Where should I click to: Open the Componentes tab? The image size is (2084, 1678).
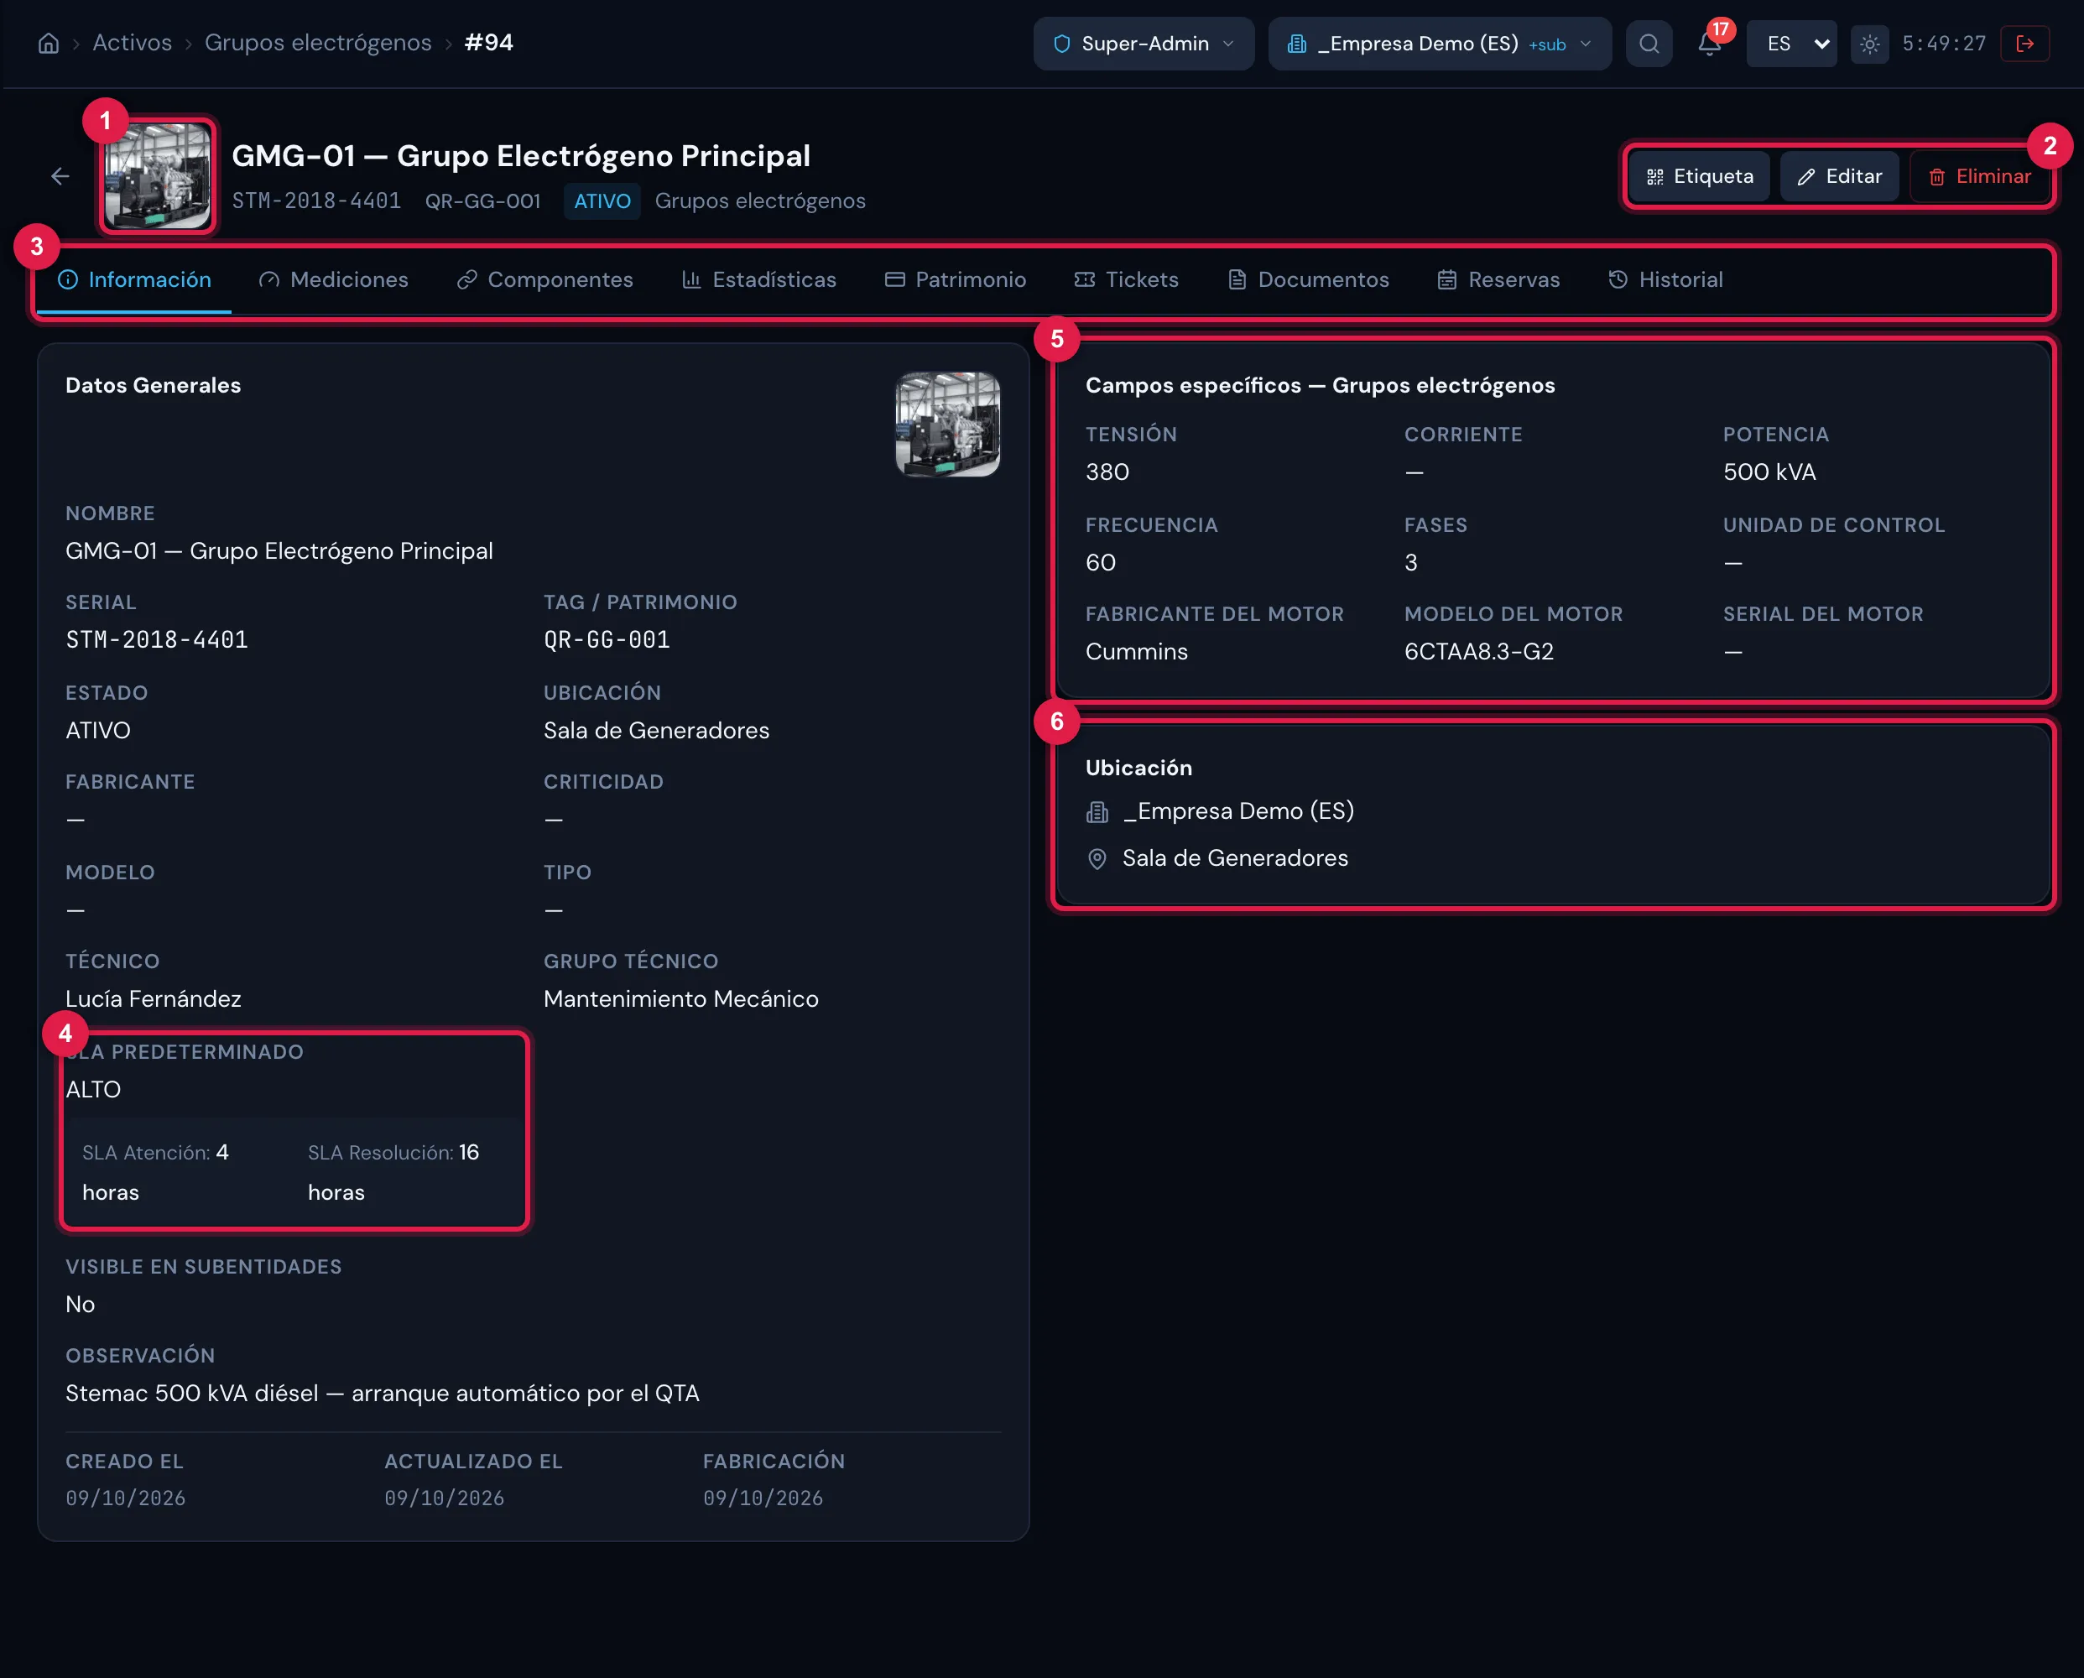click(545, 279)
